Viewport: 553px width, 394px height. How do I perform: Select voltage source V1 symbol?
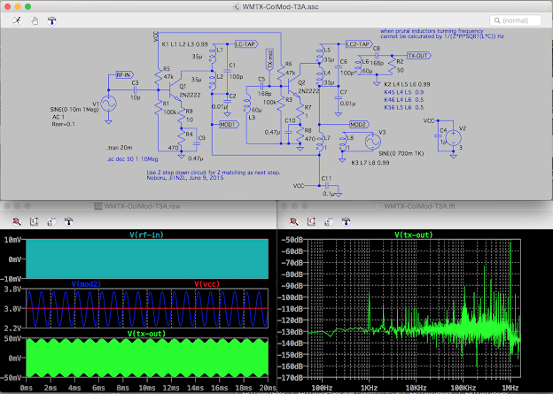(x=109, y=104)
